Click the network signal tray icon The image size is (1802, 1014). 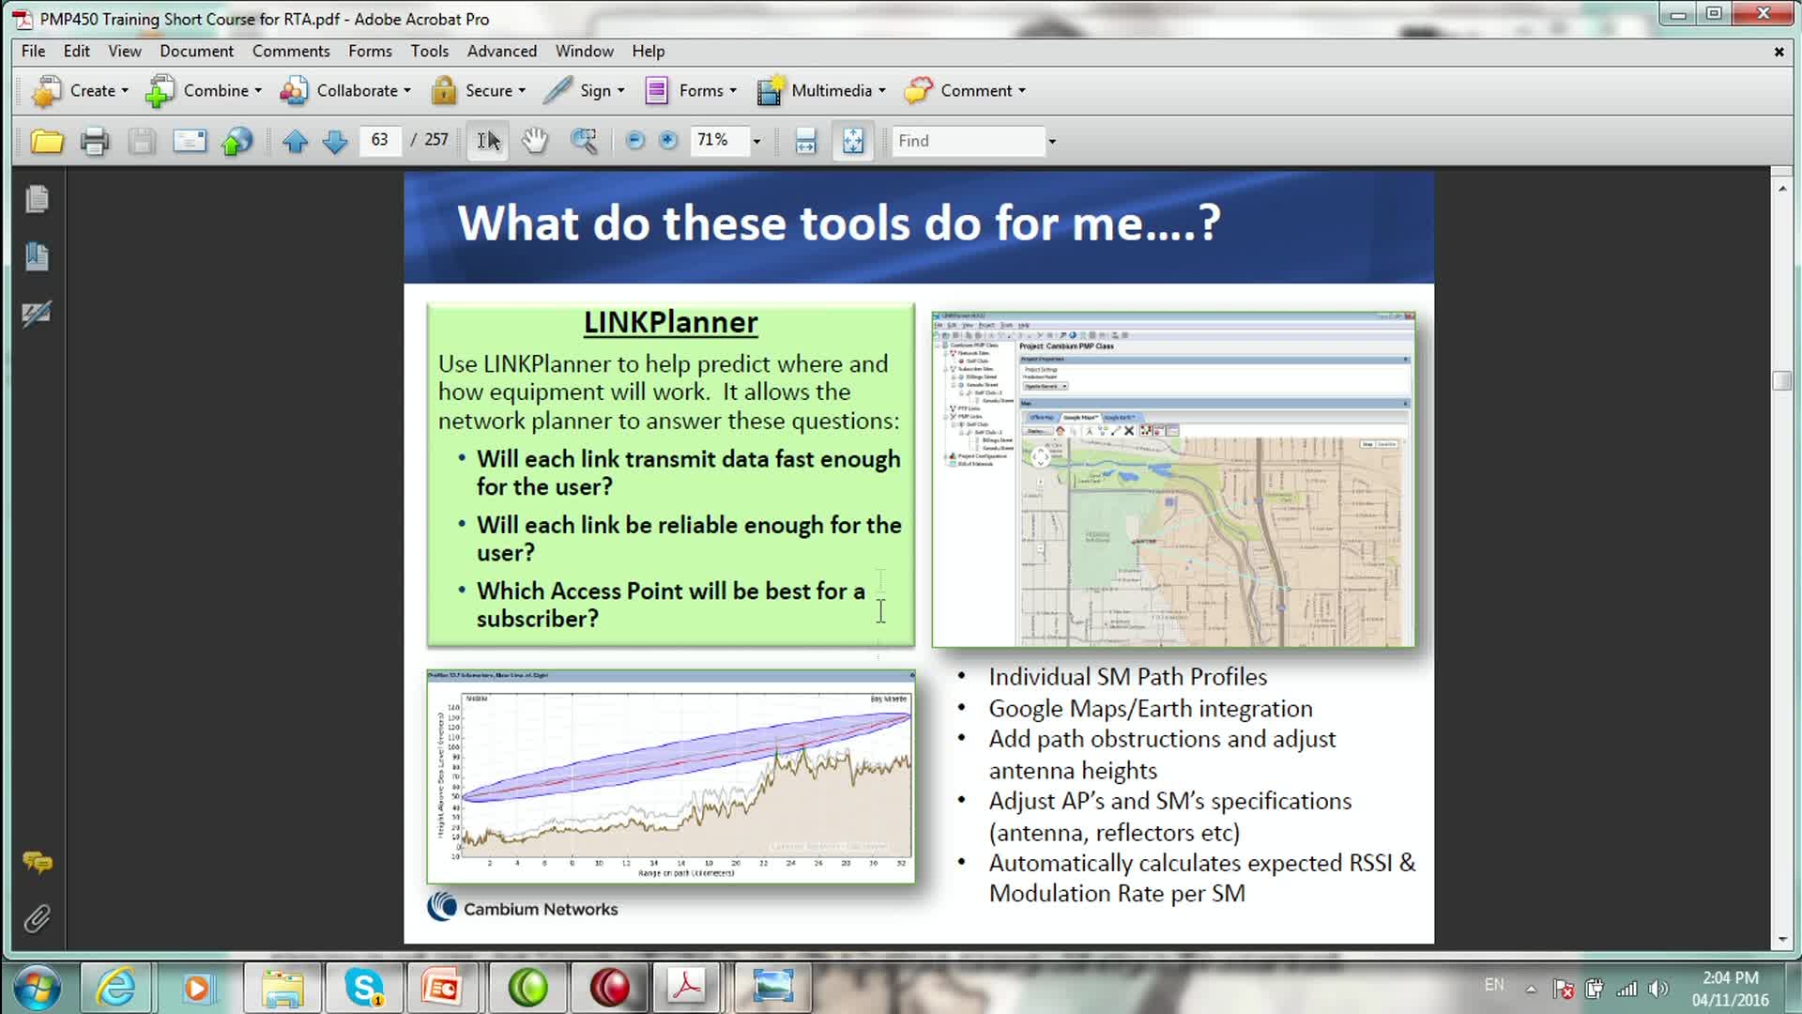(1626, 988)
